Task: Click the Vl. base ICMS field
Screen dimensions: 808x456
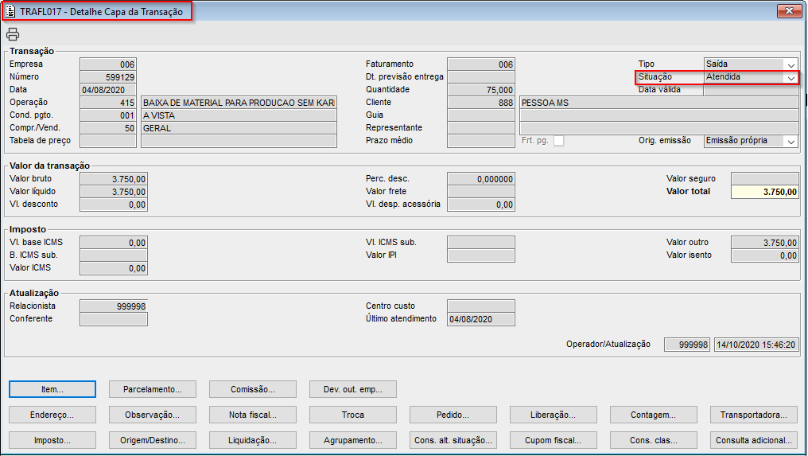Action: 114,243
